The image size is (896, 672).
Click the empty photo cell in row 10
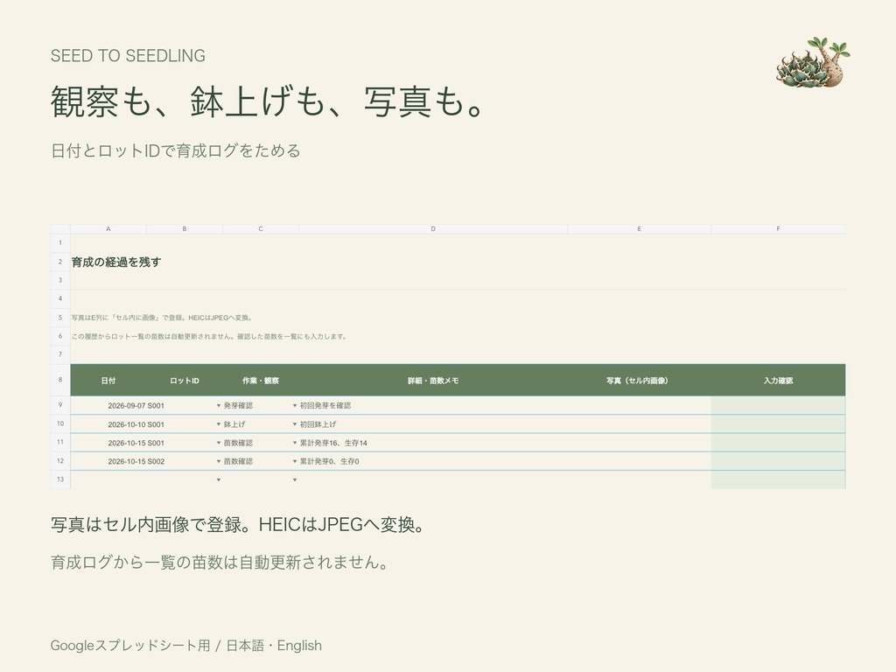(x=639, y=424)
